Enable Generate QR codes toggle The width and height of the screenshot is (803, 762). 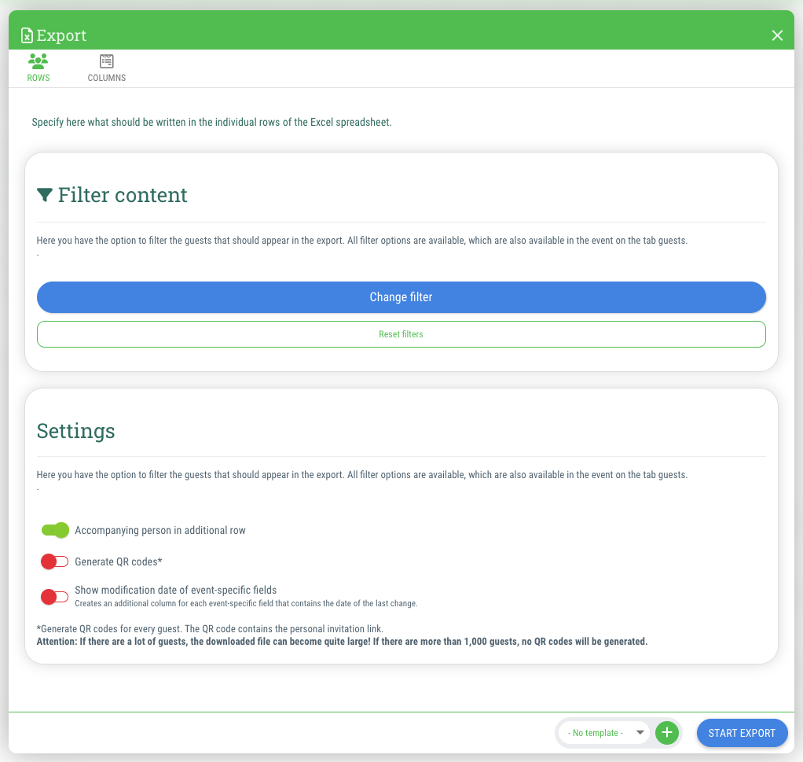(55, 561)
